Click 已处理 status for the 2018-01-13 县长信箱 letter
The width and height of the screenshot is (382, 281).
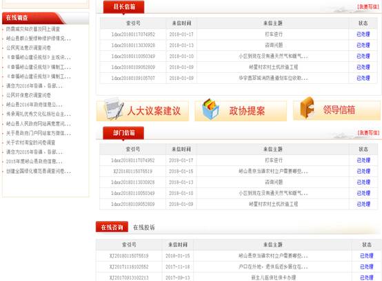point(363,45)
